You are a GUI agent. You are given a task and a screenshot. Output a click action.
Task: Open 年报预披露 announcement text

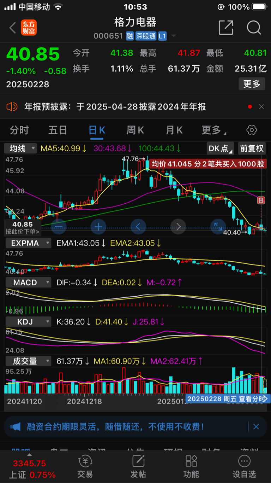[x=115, y=106]
